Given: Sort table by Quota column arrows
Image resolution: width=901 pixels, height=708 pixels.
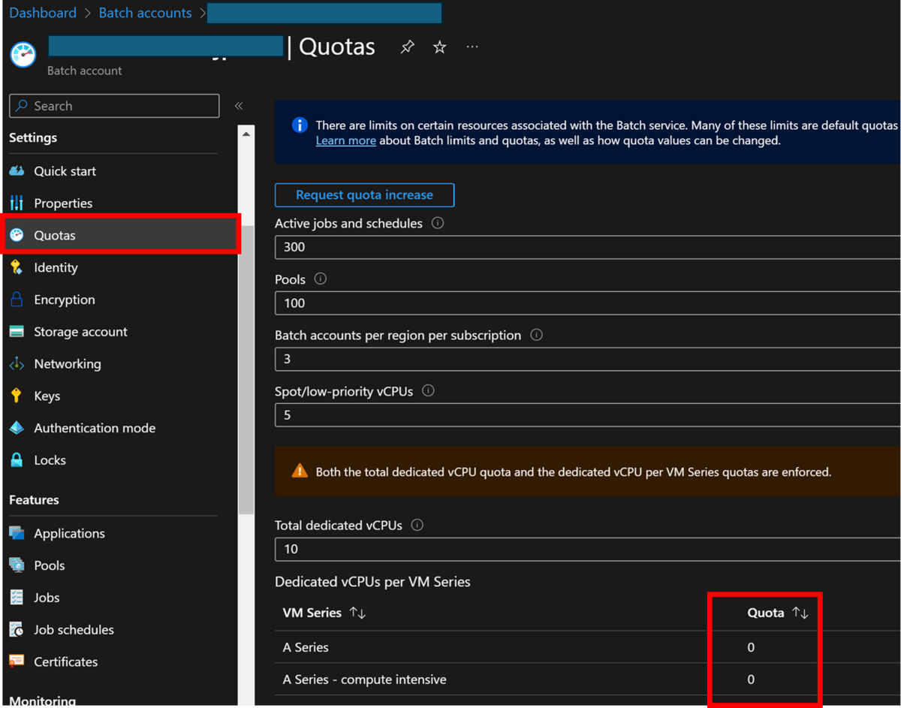Looking at the screenshot, I should click(x=800, y=613).
